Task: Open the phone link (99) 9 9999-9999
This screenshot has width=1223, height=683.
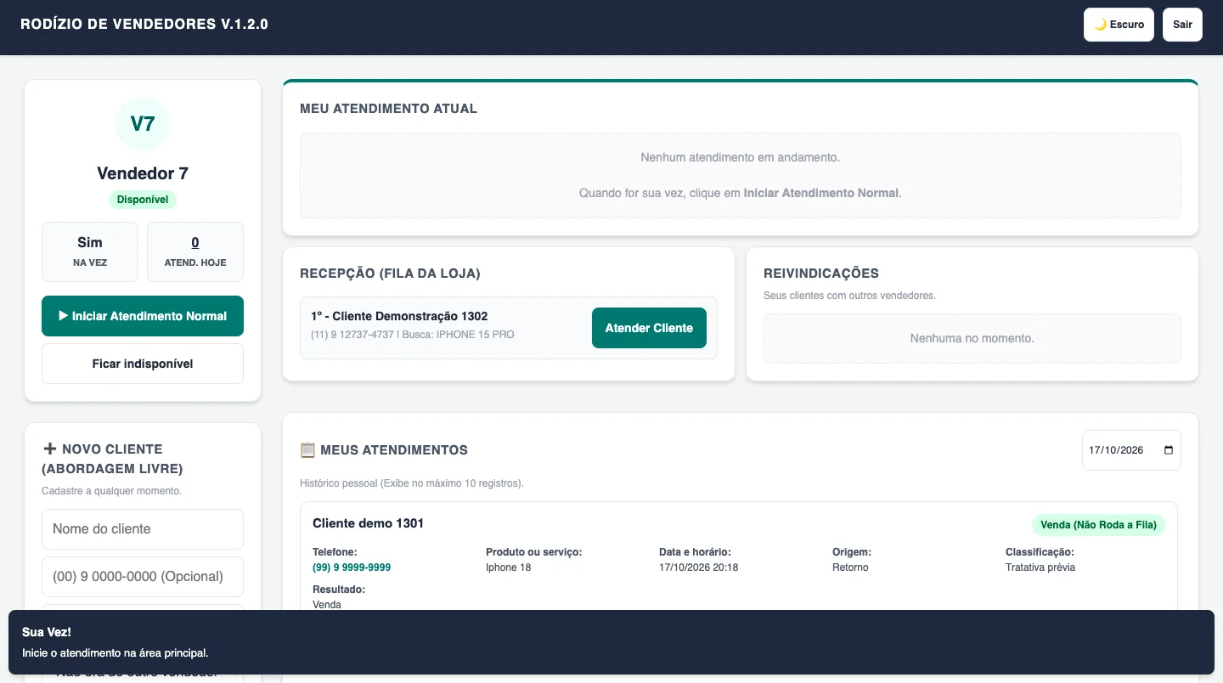Action: 352,567
